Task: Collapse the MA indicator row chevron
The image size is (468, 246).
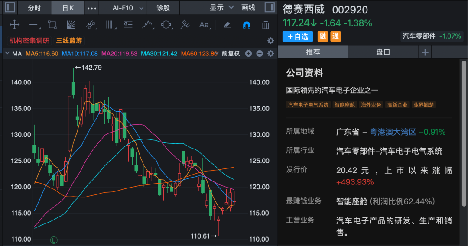Action: [7, 54]
